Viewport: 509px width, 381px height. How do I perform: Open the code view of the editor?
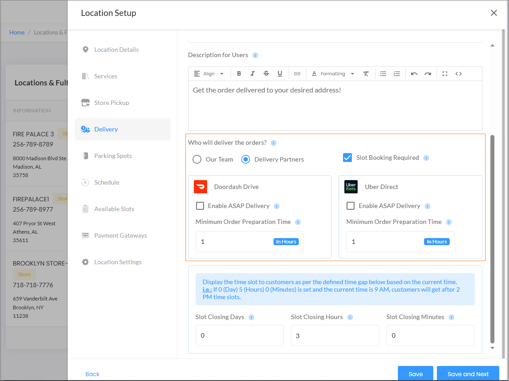(459, 73)
